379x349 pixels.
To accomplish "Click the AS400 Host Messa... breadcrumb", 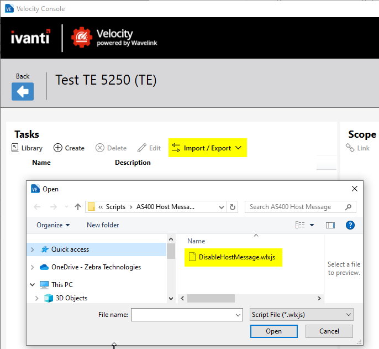I will [x=165, y=207].
